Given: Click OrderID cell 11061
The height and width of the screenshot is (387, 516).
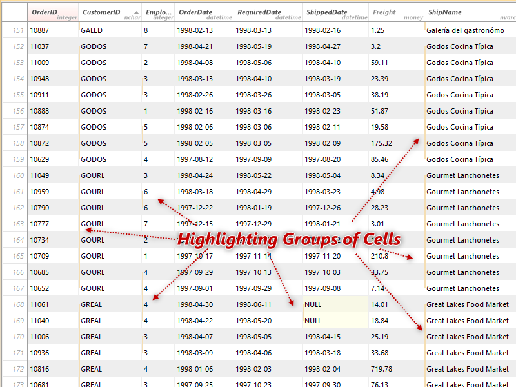Looking at the screenshot, I should coord(53,304).
